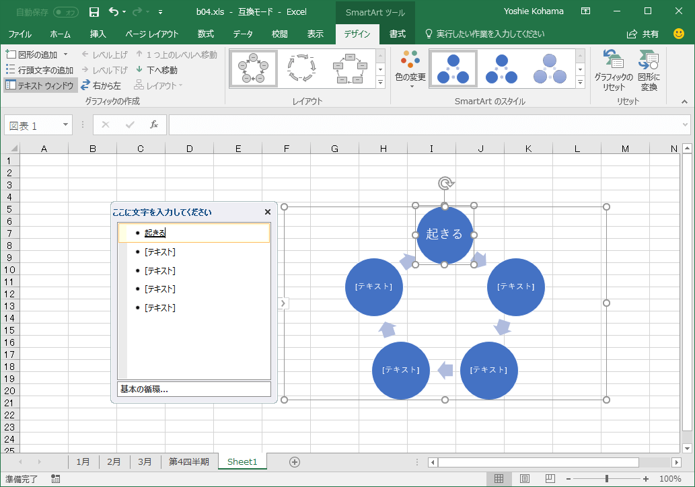Switch to the 第4四半期 sheet tab
This screenshot has height=487, width=695.
[188, 461]
